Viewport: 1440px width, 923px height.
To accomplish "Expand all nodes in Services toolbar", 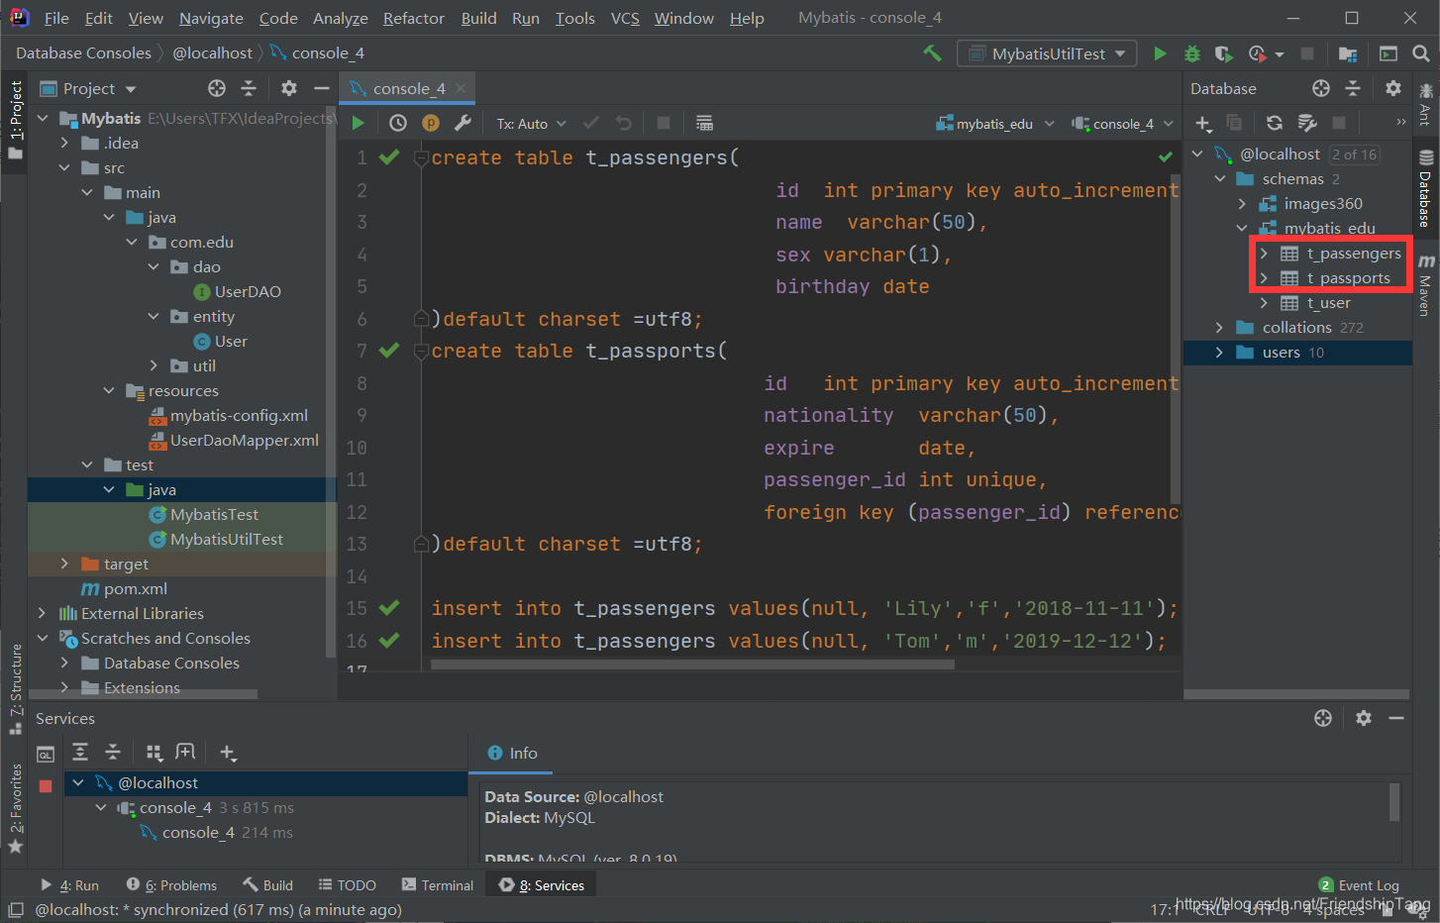I will (x=80, y=753).
